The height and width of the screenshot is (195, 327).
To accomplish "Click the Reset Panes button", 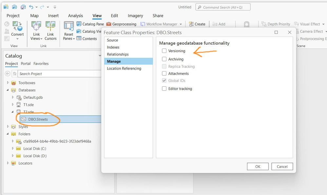I will [68, 30].
